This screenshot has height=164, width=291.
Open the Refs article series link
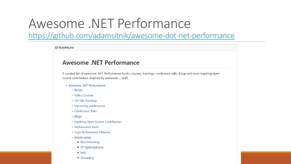pos(83,153)
